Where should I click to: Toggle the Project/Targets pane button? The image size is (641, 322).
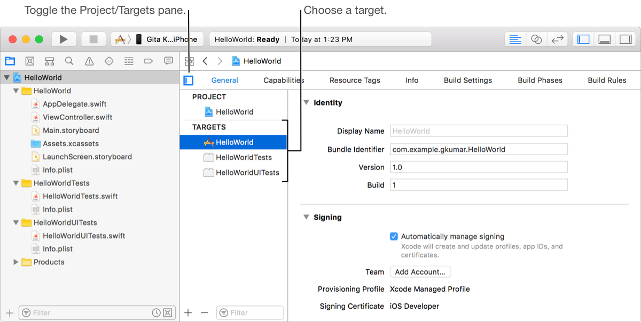click(188, 80)
